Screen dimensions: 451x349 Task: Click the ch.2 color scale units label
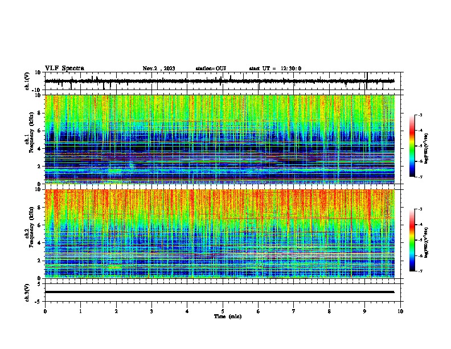(427, 242)
